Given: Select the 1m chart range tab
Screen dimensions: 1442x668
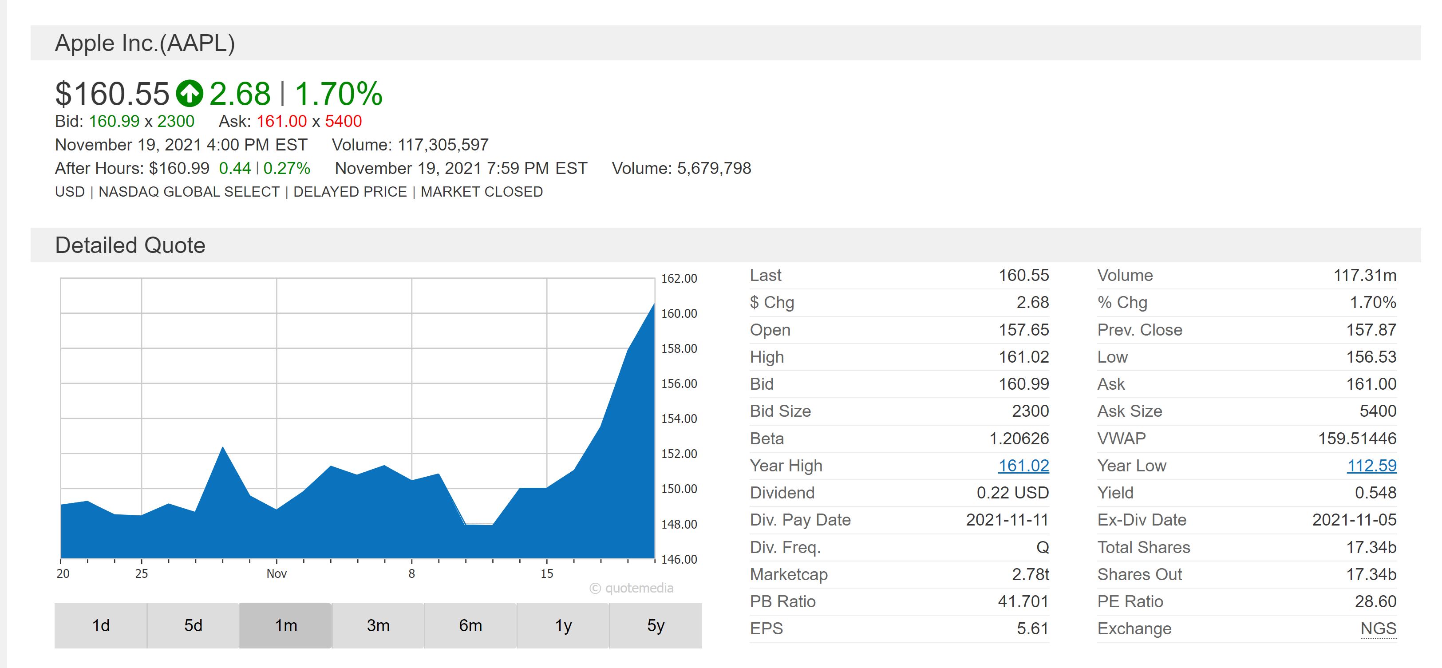Looking at the screenshot, I should [285, 625].
